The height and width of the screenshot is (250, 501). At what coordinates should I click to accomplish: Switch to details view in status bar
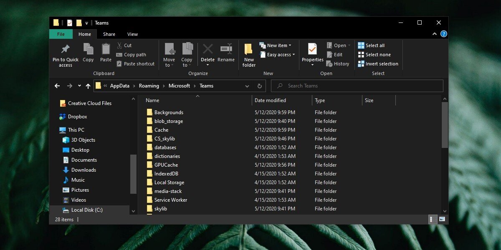click(432, 219)
